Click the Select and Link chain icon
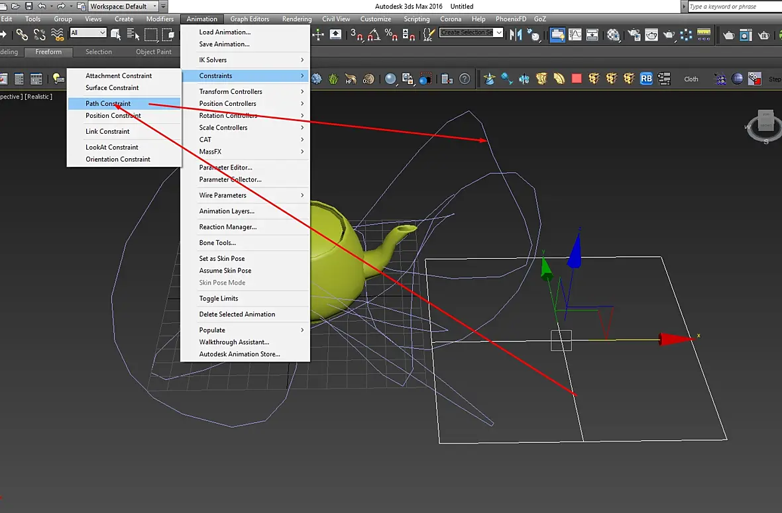 [x=22, y=34]
